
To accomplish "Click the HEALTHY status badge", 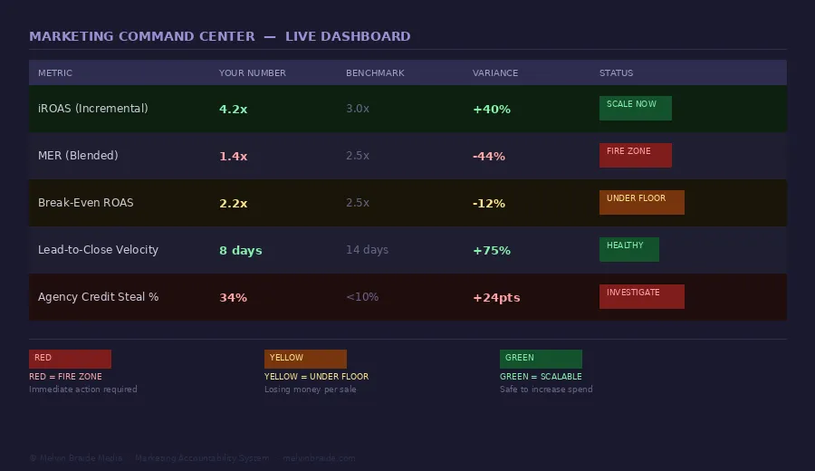I will pyautogui.click(x=629, y=249).
